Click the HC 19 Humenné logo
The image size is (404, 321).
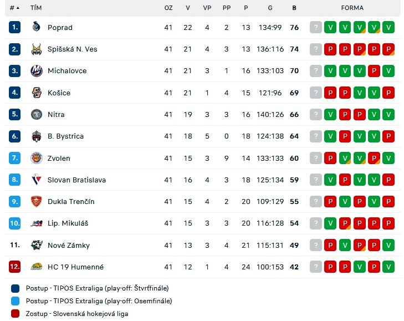[x=37, y=267]
